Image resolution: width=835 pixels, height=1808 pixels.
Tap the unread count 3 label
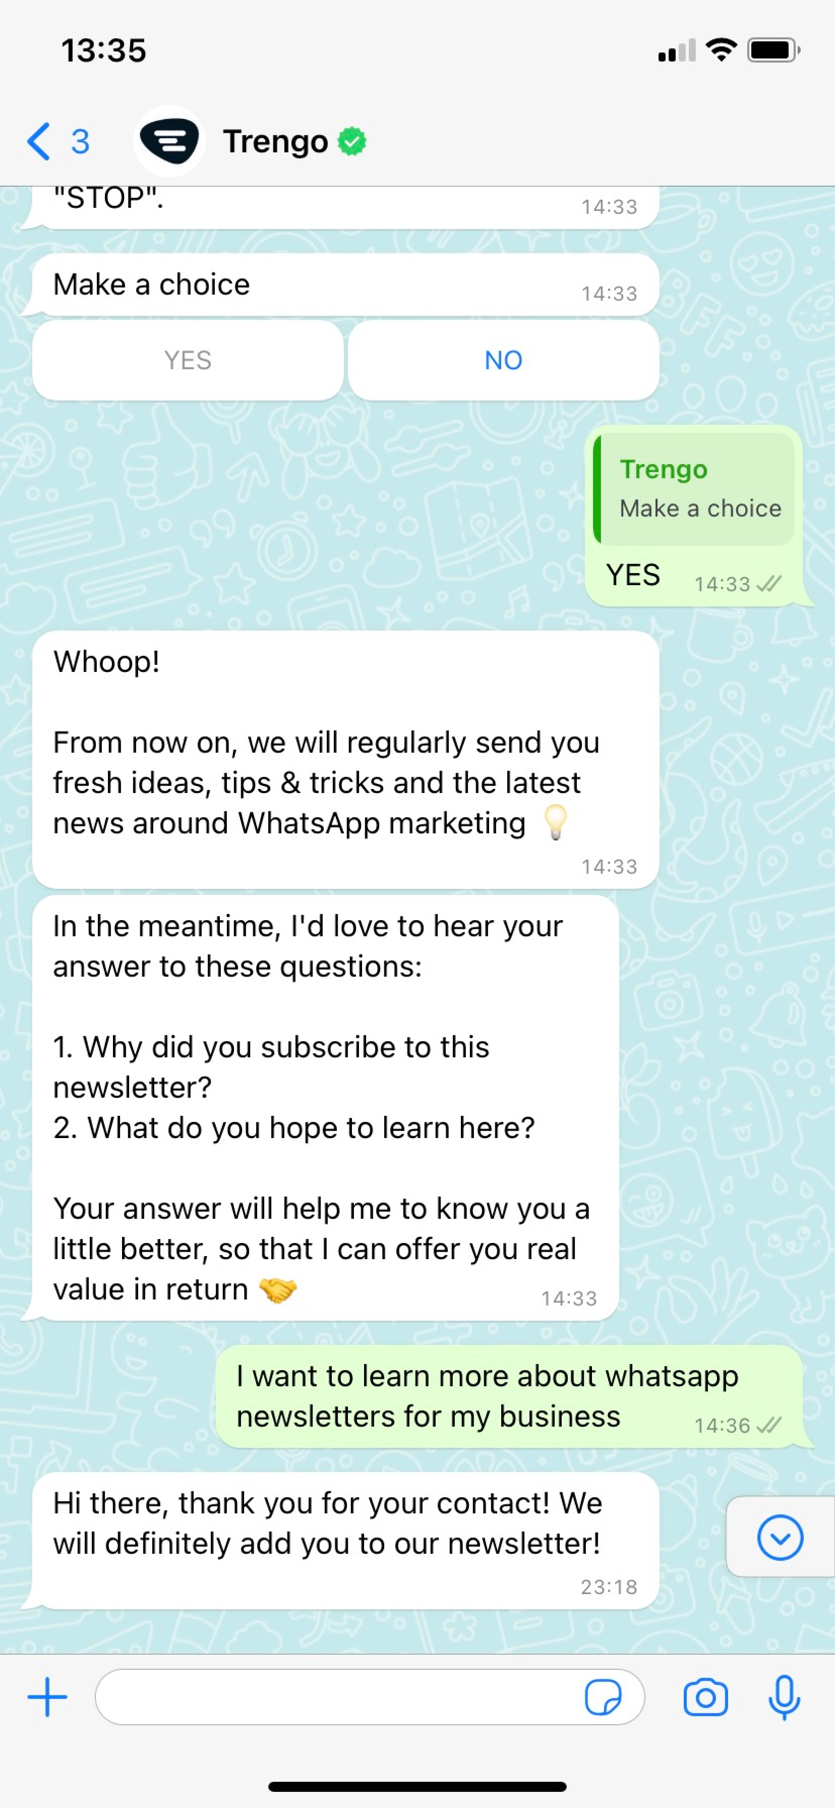[80, 142]
